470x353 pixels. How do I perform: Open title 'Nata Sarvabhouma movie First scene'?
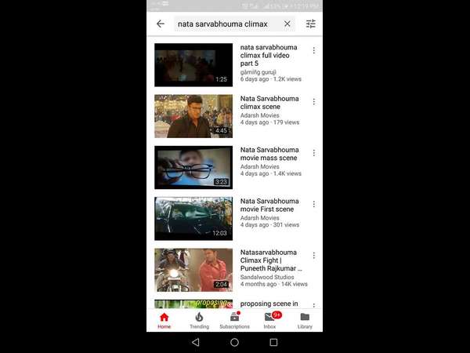pos(269,205)
